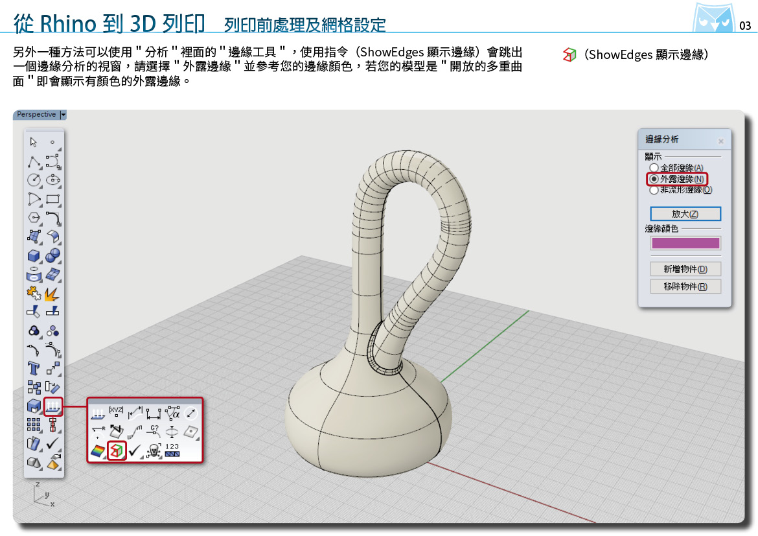The width and height of the screenshot is (758, 536).
Task: Select the rectangular Array grid tool
Action: 34,425
